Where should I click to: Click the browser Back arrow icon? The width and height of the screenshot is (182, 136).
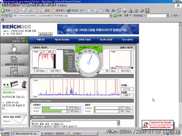pos(3,11)
